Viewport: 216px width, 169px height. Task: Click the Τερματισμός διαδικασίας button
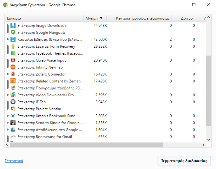[x=184, y=161]
